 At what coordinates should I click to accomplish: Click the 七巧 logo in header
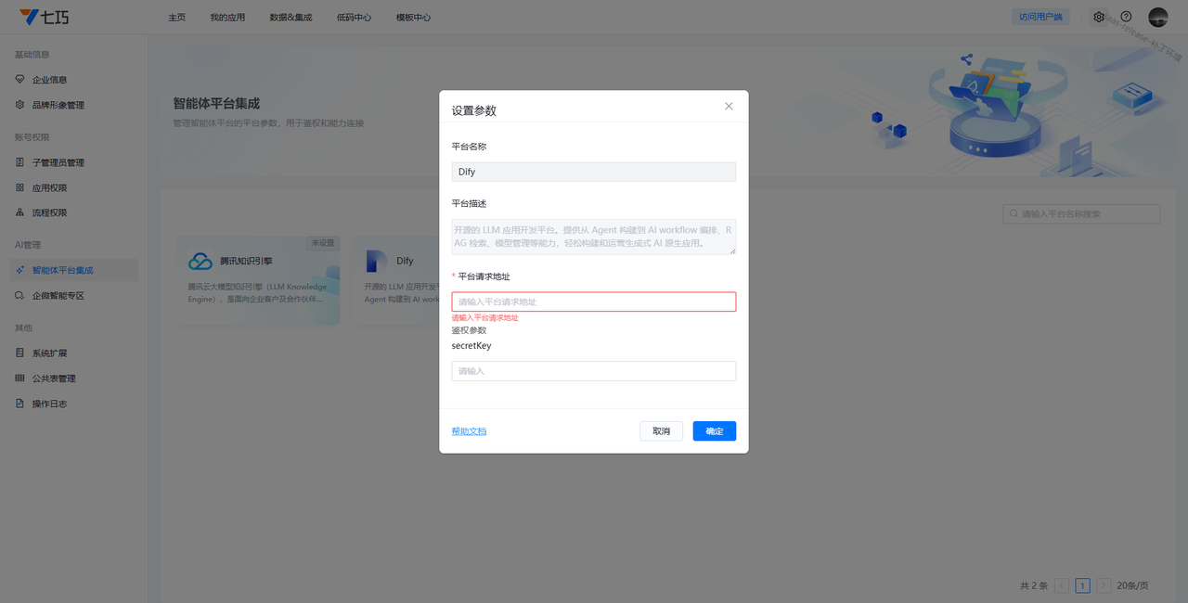(x=44, y=17)
